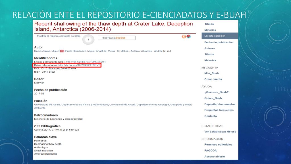Select the ISSN 0341-8162 text
The width and height of the screenshot is (291, 164).
pyautogui.click(x=44, y=72)
